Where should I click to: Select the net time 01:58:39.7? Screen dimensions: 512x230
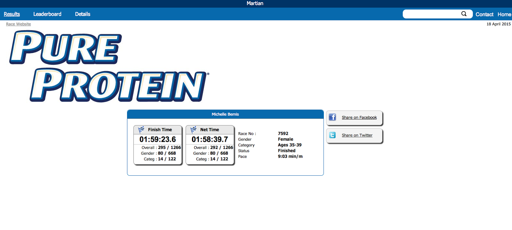click(x=210, y=139)
